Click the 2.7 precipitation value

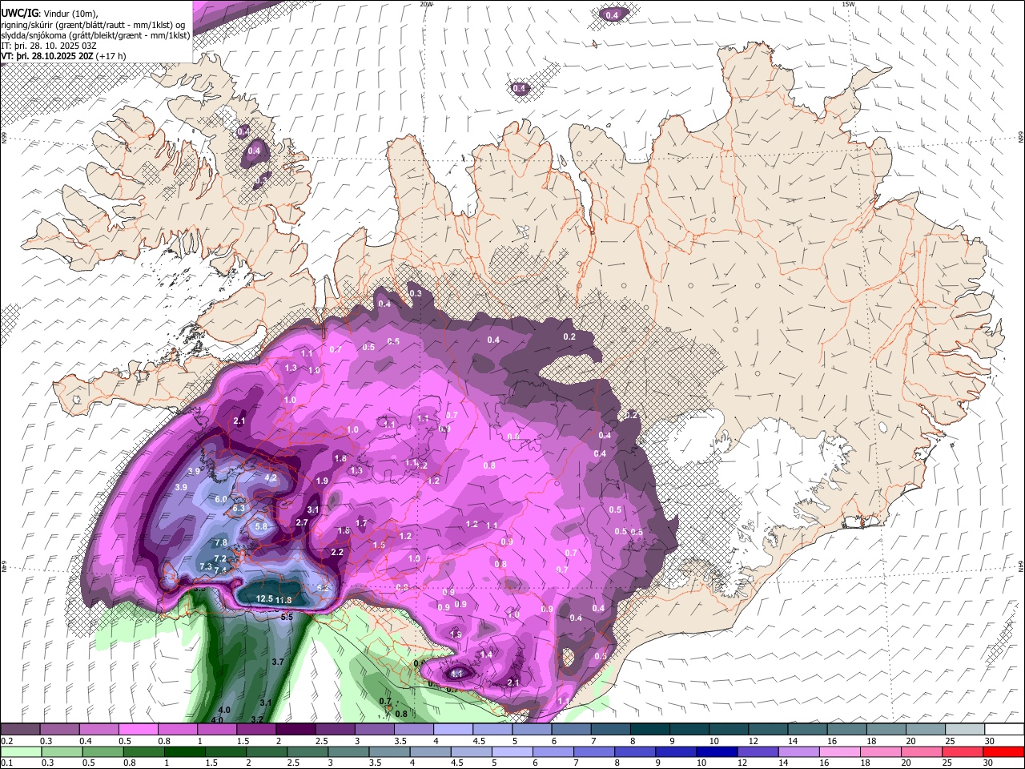click(302, 522)
